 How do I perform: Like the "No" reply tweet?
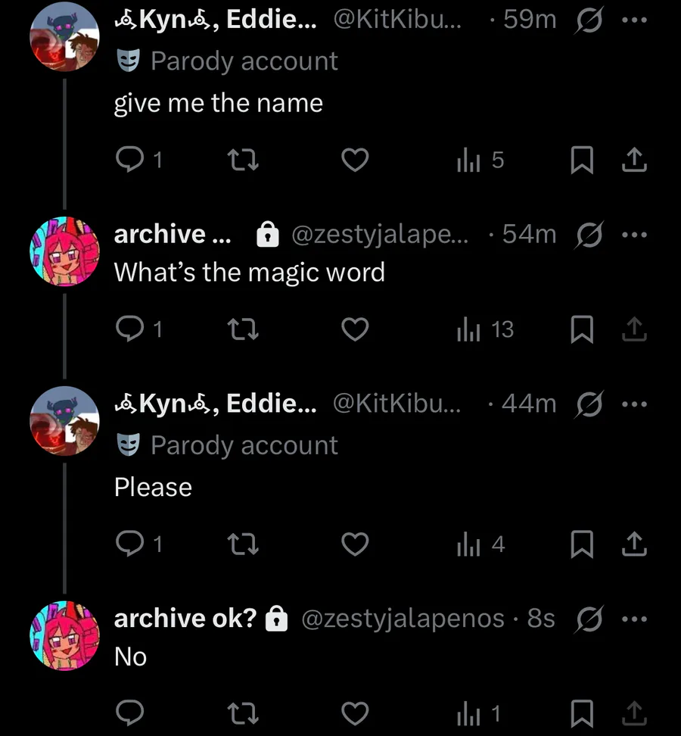click(355, 713)
